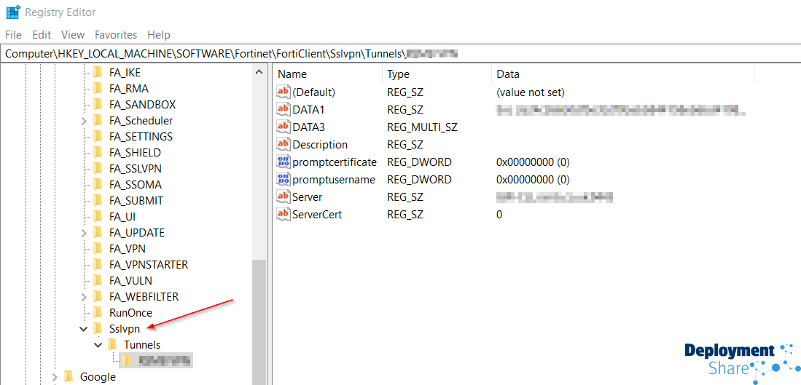Expand the FA_WEBFILTER key

point(84,297)
